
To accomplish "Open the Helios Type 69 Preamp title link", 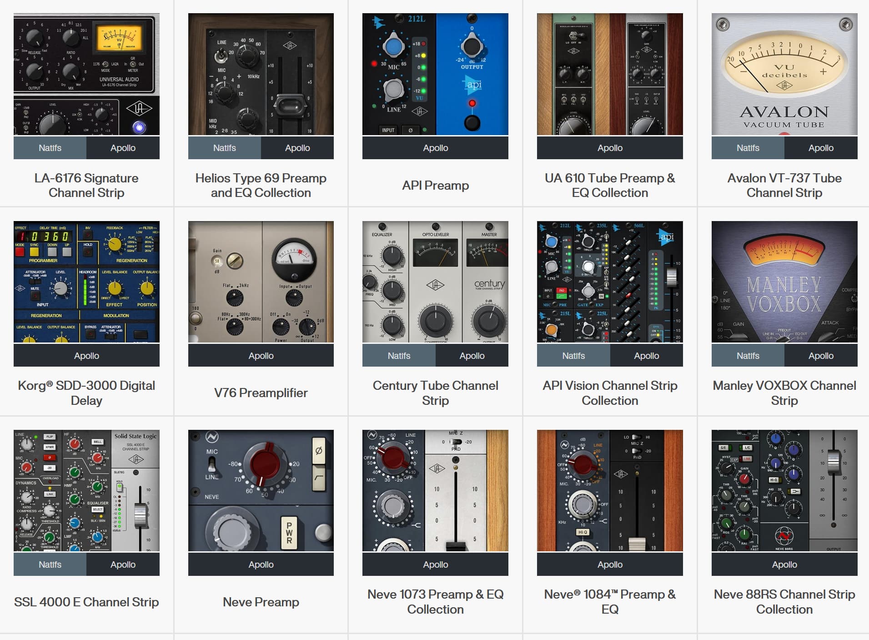I will click(x=261, y=185).
